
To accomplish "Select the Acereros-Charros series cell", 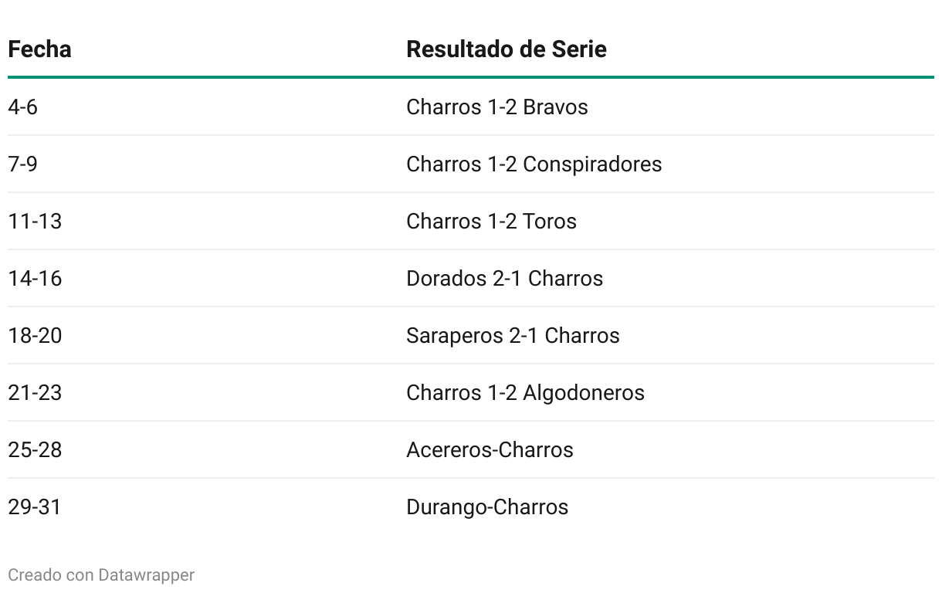I will coord(490,449).
